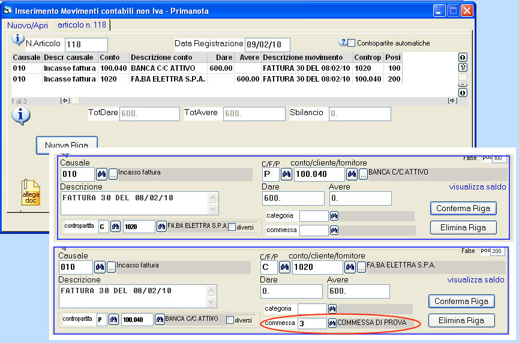
Task: Click Descrizione text box in second panel
Action: click(x=138, y=296)
